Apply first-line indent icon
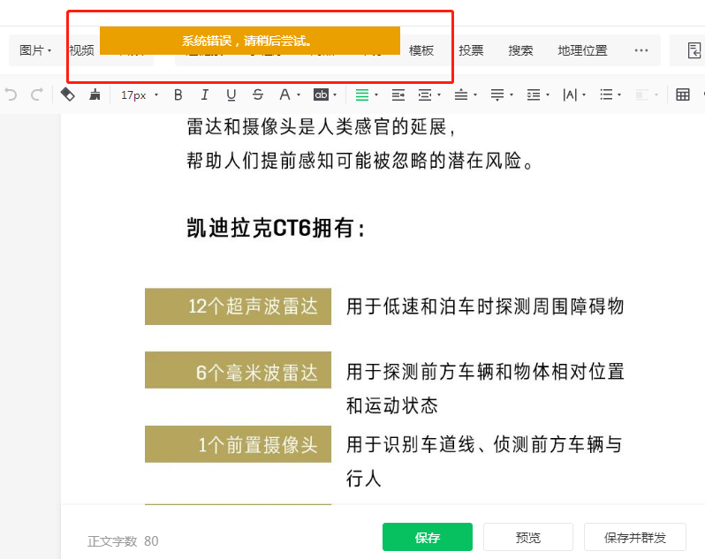 pyautogui.click(x=398, y=94)
